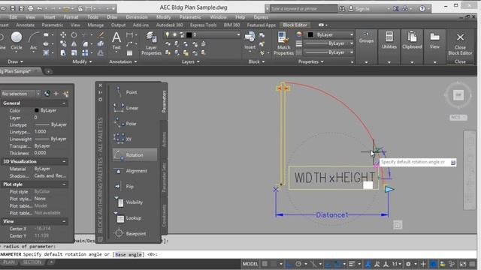
Task: Open the Parametric ribbon tab
Action: pyautogui.click(x=52, y=25)
